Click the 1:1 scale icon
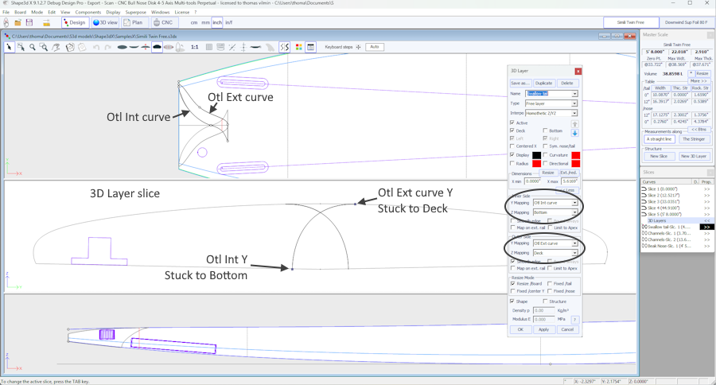Image resolution: width=716 pixels, height=385 pixels. click(x=194, y=48)
